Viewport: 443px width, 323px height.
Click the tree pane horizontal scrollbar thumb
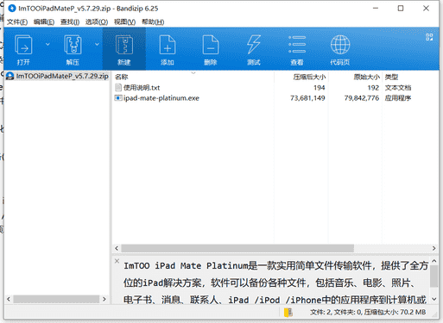click(x=56, y=299)
